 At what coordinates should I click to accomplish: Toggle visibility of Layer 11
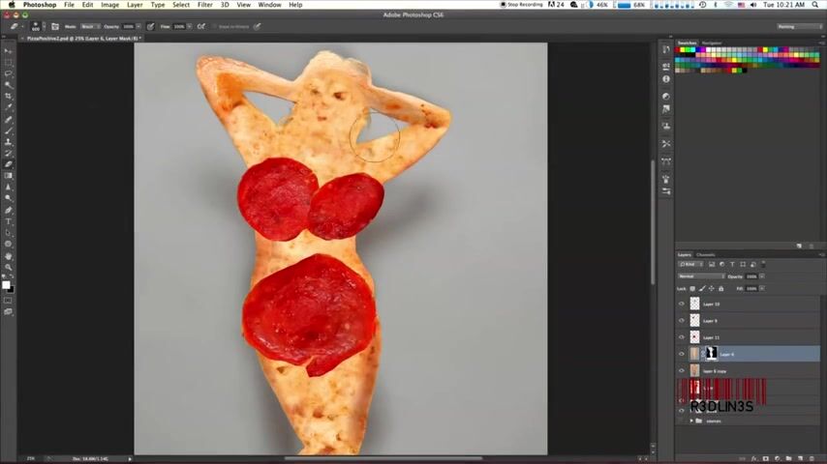click(x=681, y=337)
